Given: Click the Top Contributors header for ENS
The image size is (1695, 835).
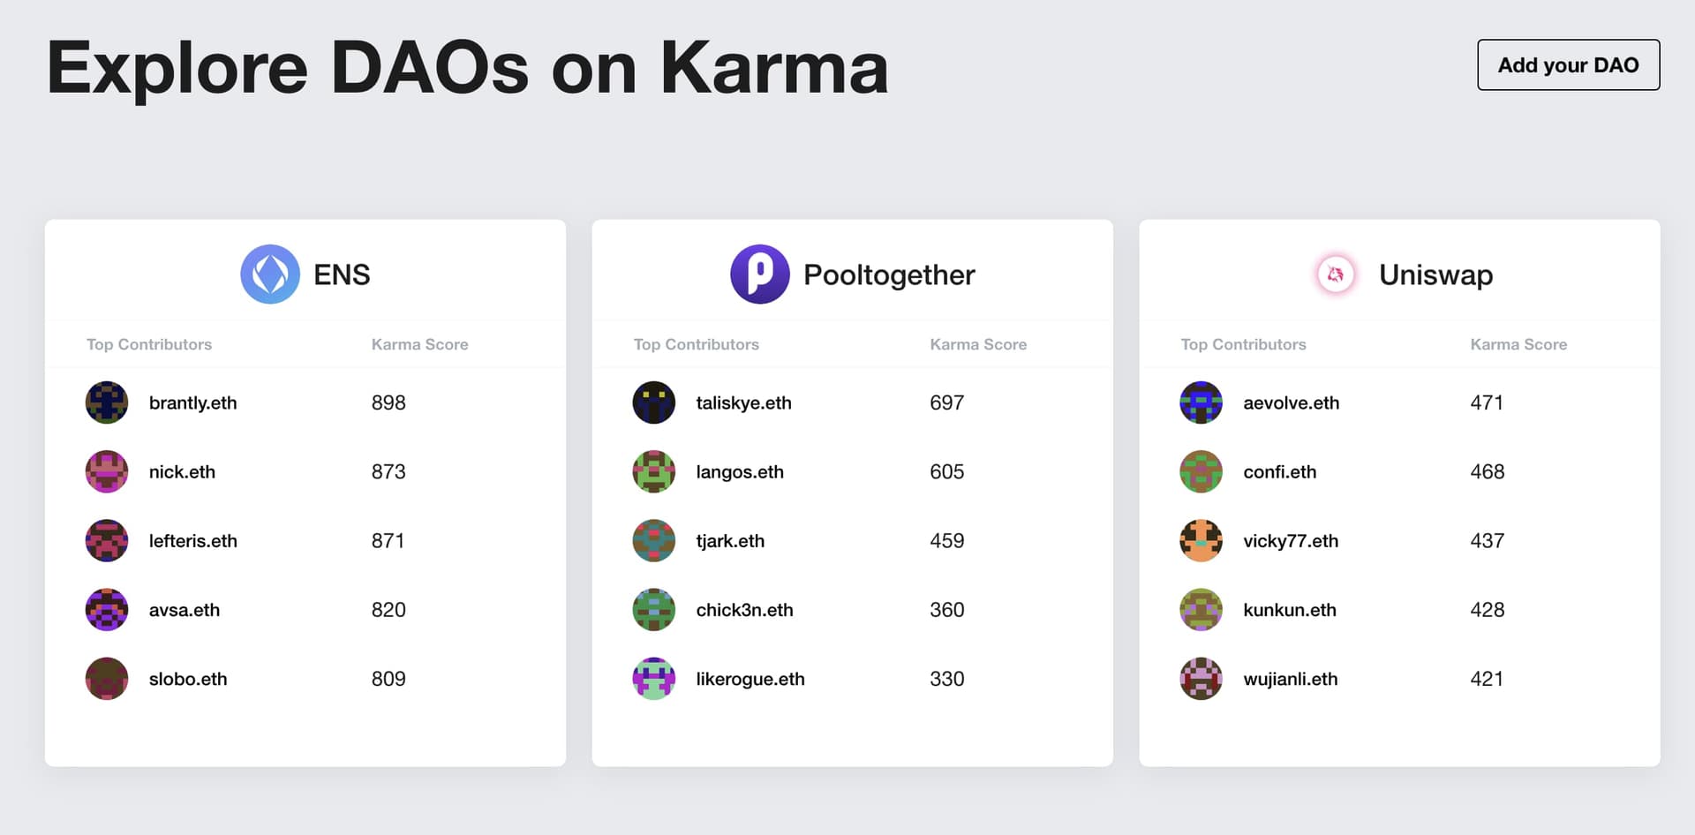Looking at the screenshot, I should (x=148, y=344).
